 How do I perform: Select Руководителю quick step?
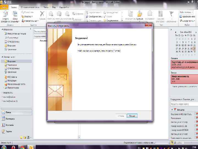111,12
